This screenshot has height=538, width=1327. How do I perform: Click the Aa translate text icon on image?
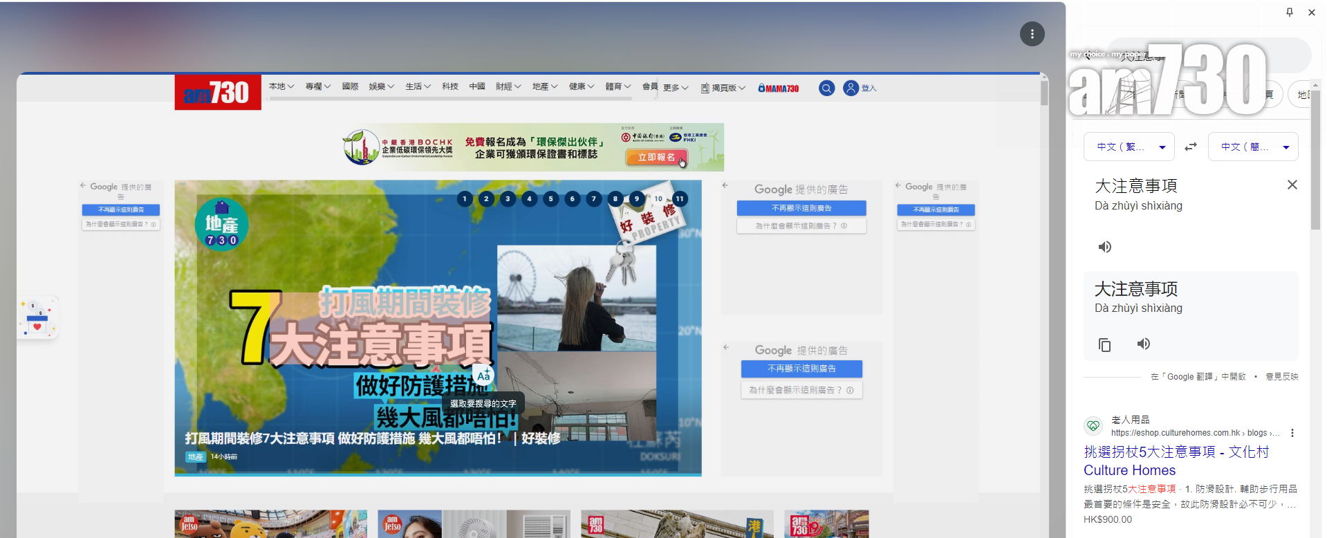click(483, 375)
